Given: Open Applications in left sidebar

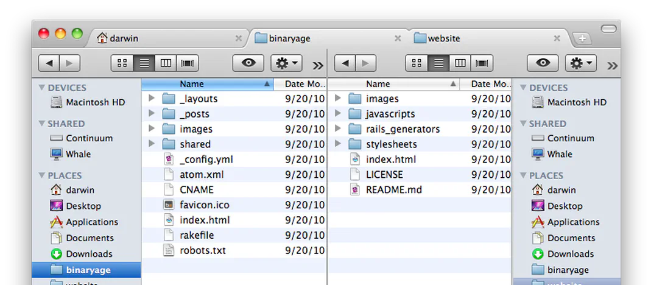Looking at the screenshot, I should (x=86, y=222).
